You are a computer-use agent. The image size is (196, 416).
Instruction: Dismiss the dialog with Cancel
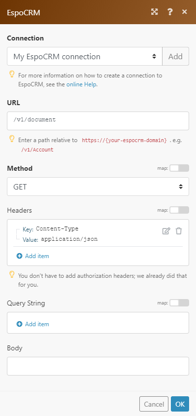pyautogui.click(x=154, y=404)
